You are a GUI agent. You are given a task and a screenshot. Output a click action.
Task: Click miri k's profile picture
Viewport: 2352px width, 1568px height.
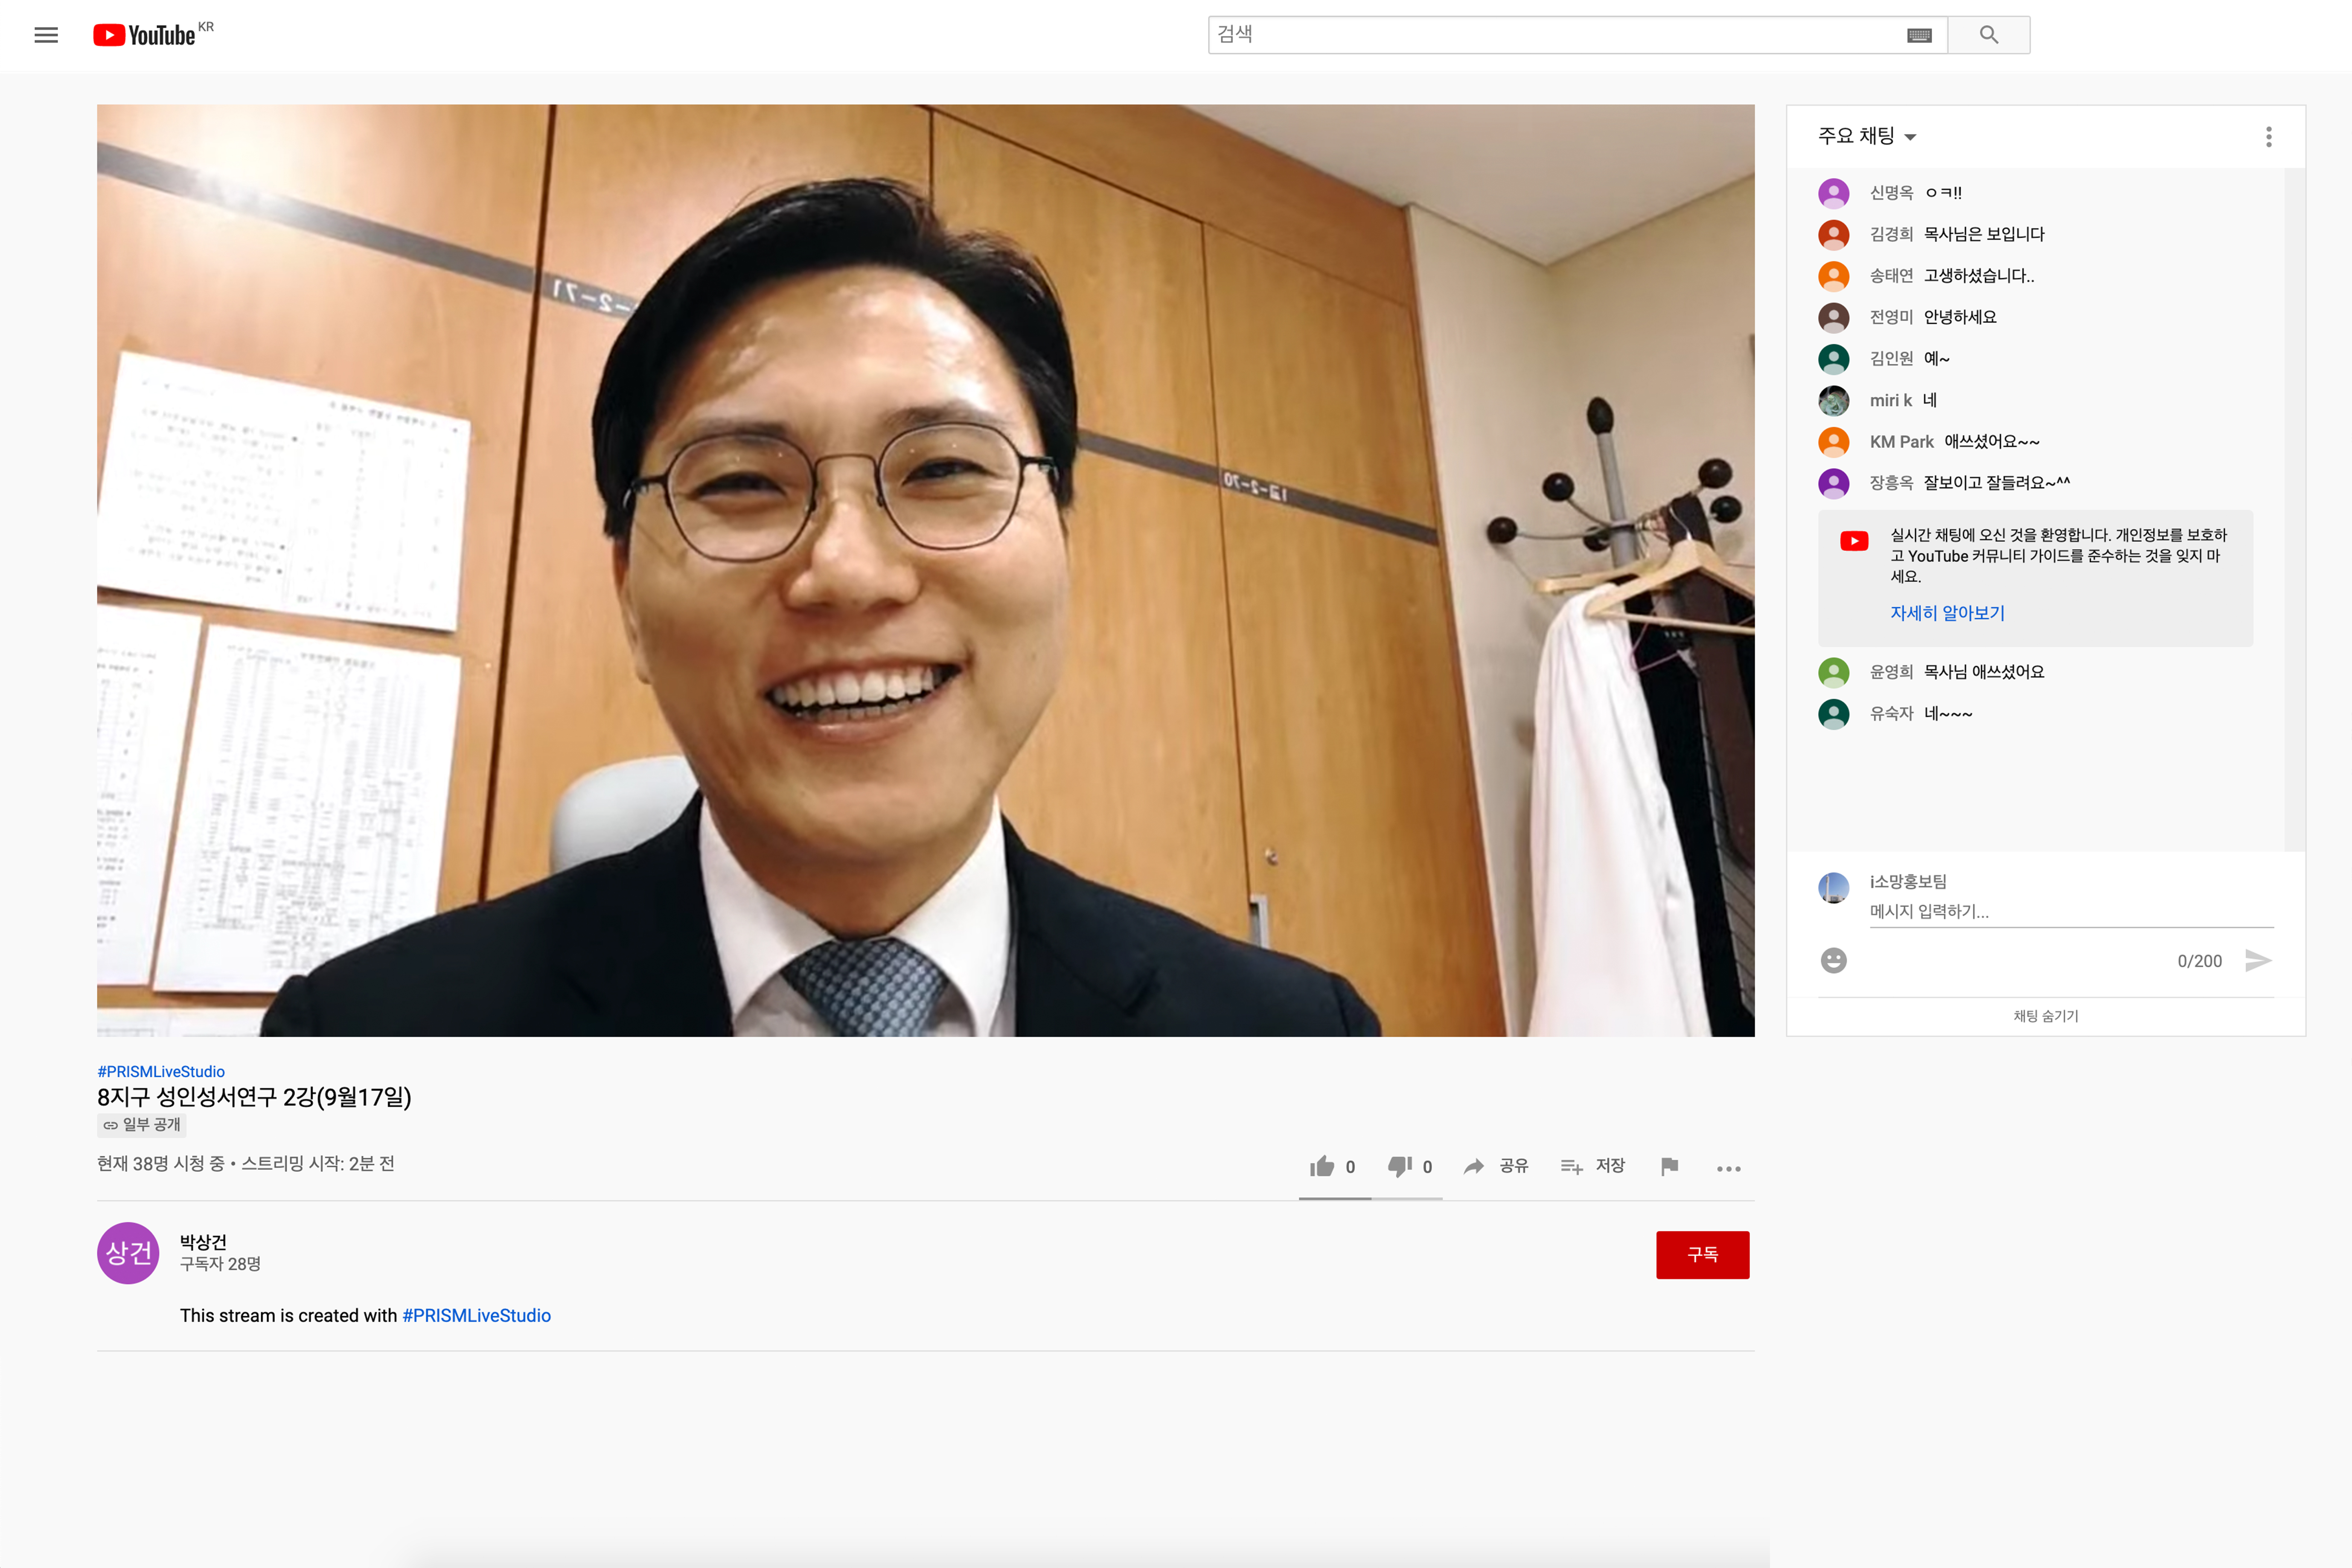click(1833, 400)
